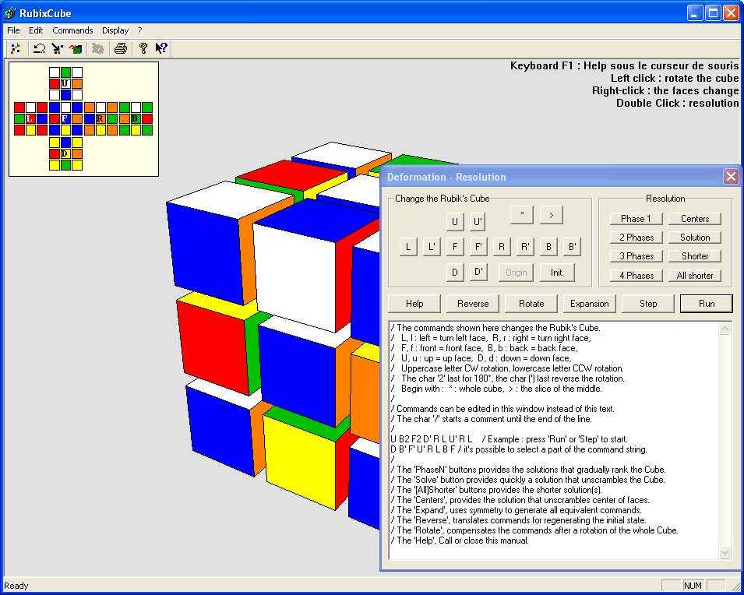Open the Display menu
Screen dimensions: 744x595
click(x=115, y=30)
